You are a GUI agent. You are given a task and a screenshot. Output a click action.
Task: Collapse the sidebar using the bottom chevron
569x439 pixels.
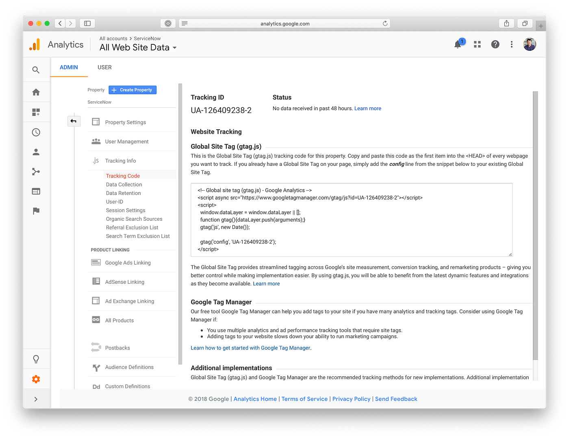pyautogui.click(x=36, y=399)
